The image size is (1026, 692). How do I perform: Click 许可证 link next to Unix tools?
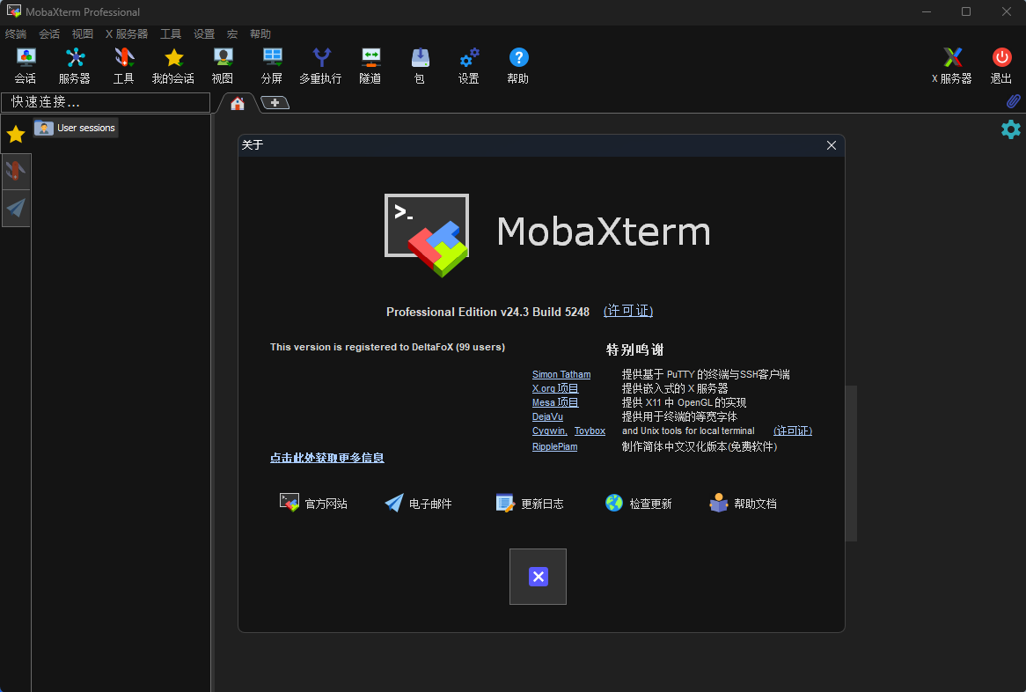click(793, 431)
